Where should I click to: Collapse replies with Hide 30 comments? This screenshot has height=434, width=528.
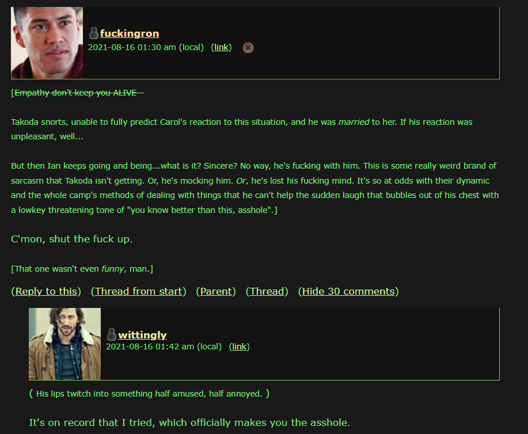pyautogui.click(x=348, y=291)
